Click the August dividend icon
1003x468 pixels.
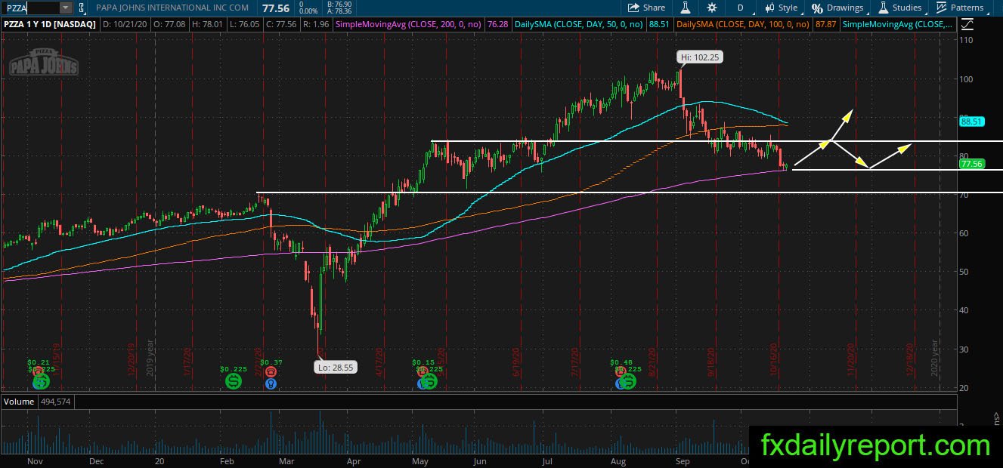628,382
